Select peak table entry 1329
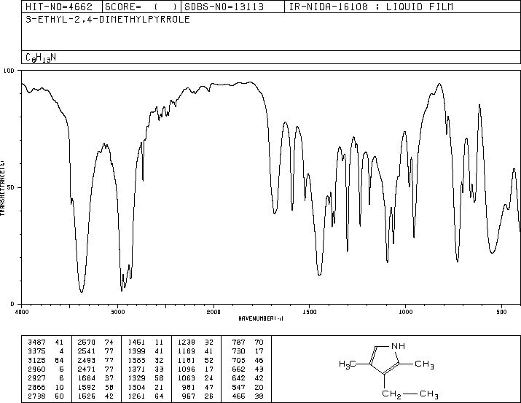Image resolution: width=521 pixels, height=403 pixels. coord(136,378)
